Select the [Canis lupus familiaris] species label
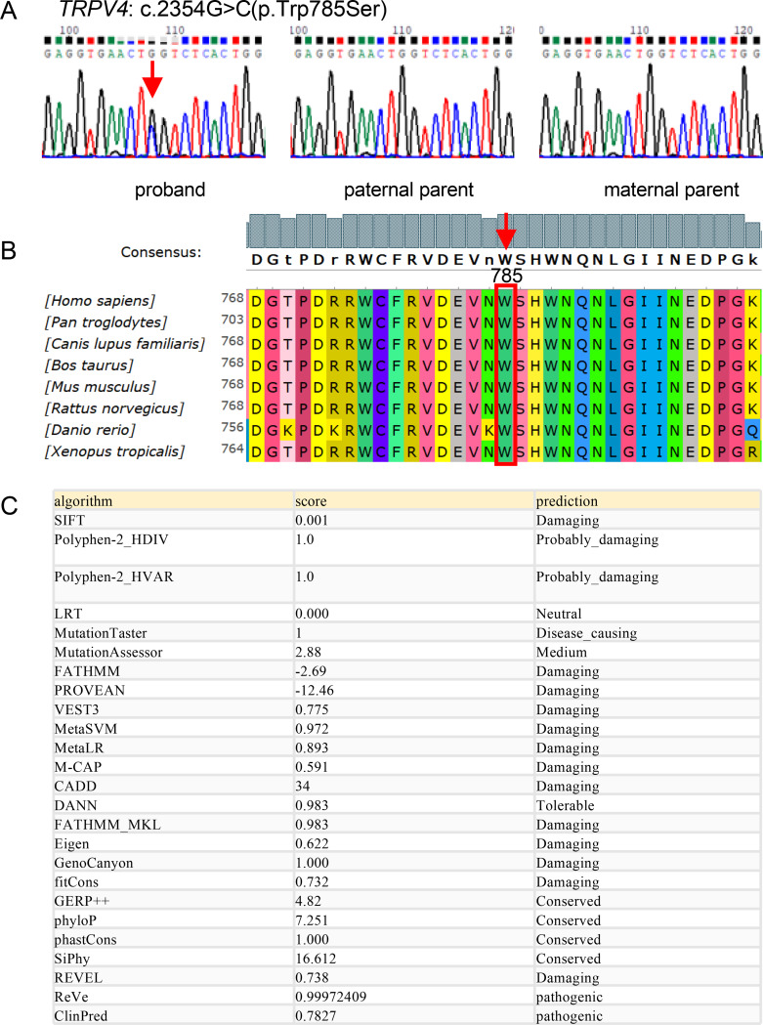 (x=124, y=344)
